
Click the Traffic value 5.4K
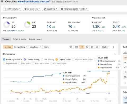pyautogui.click(x=116, y=26)
